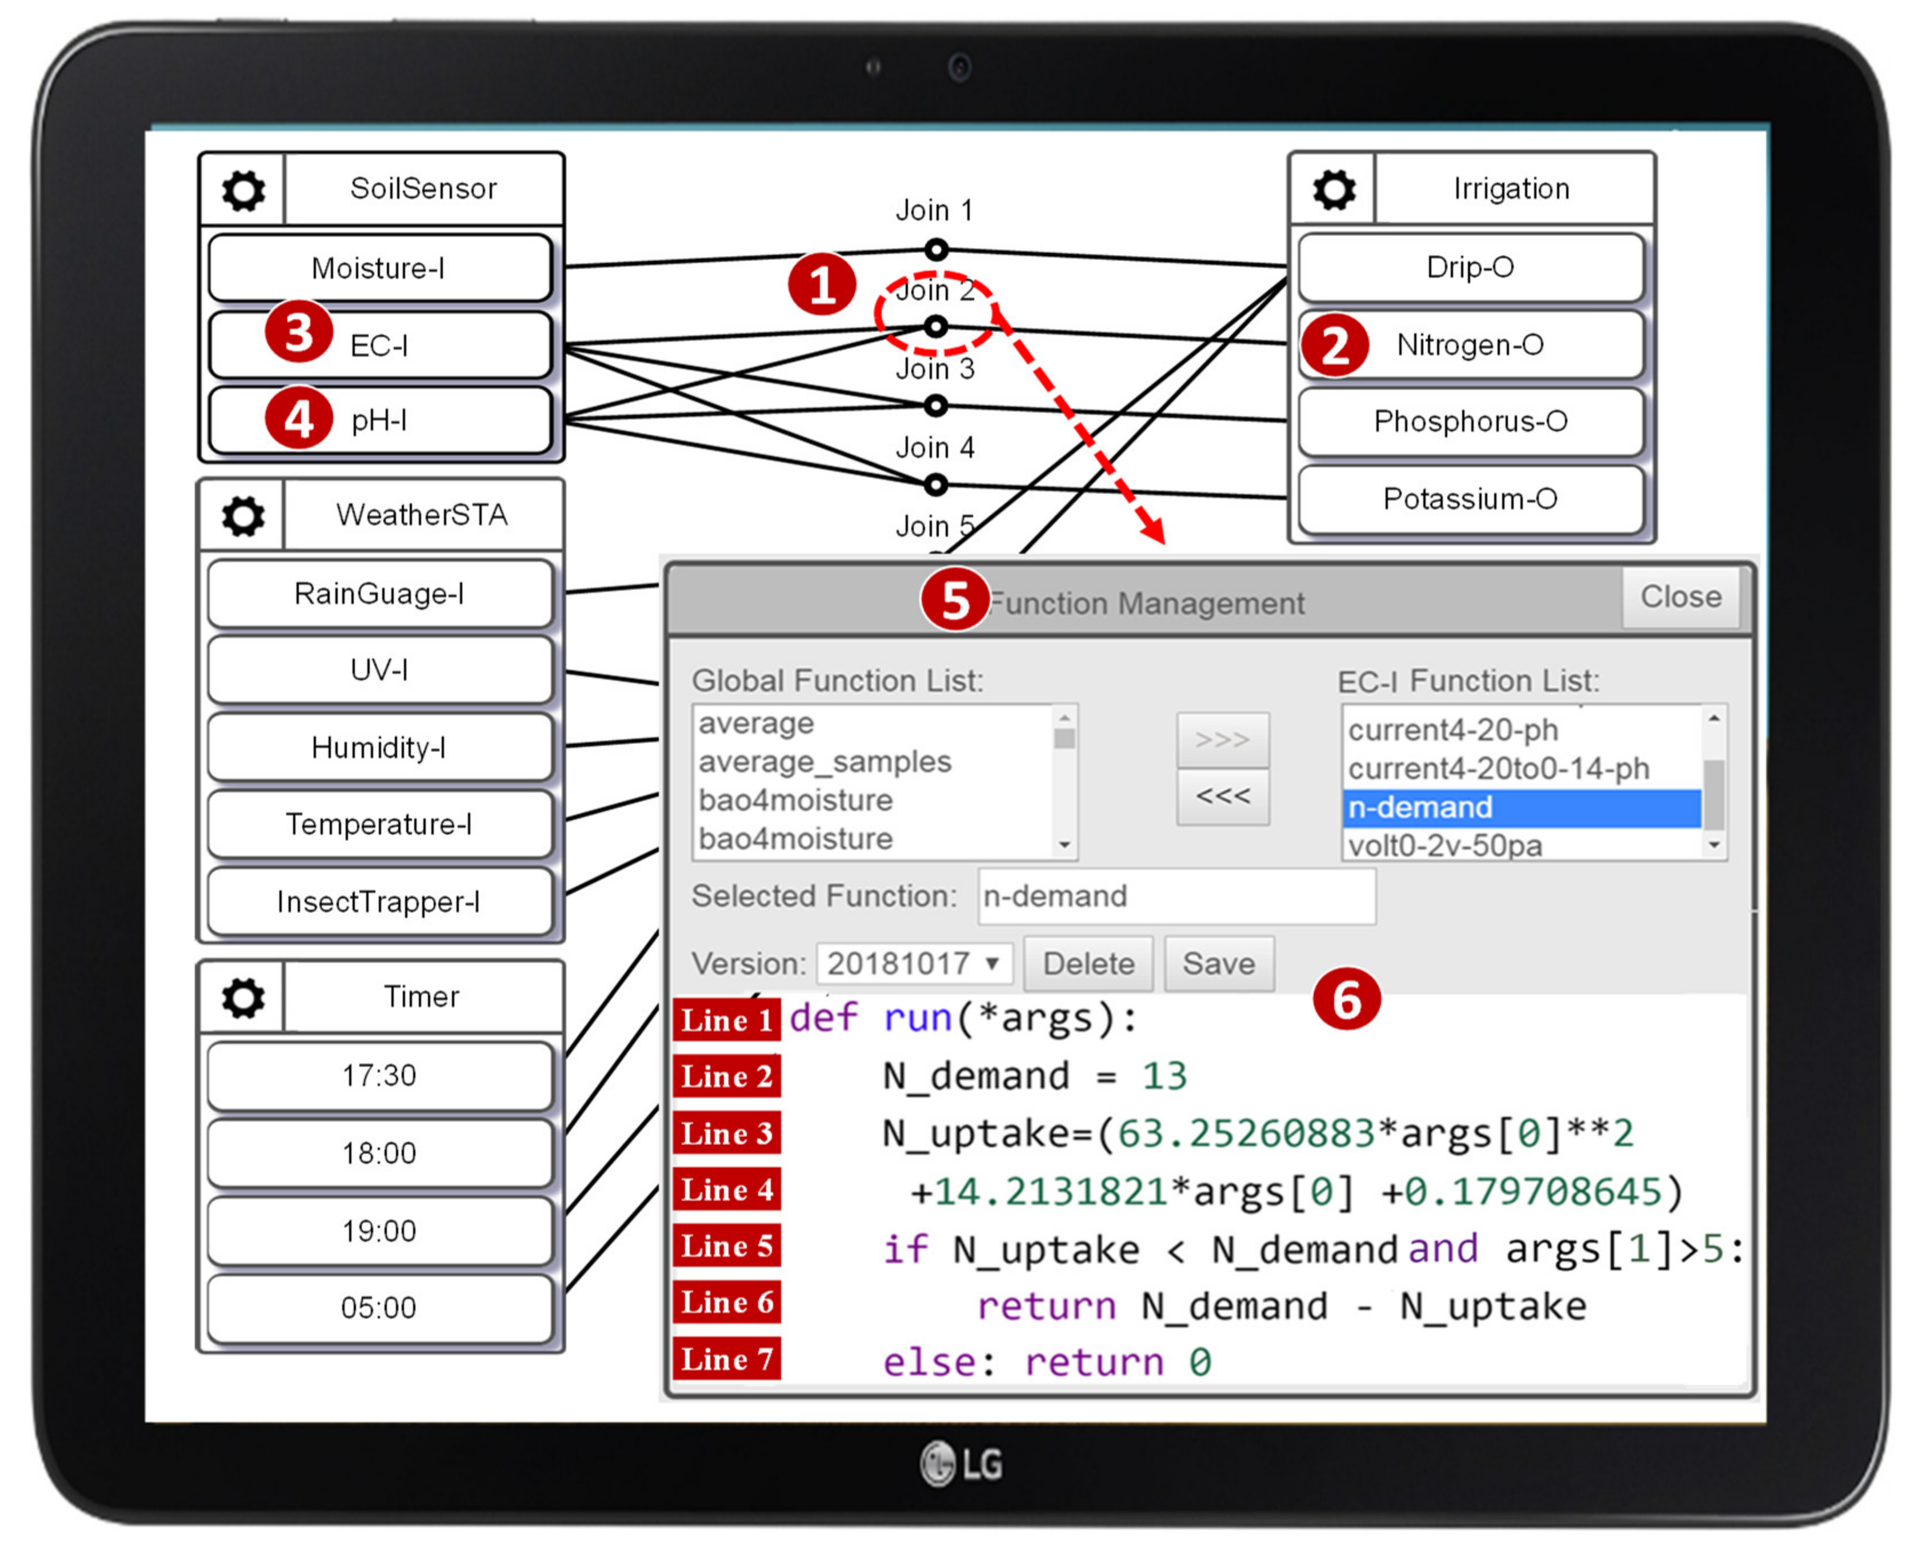Open the Version dropdown 20181017
This screenshot has height=1565, width=1917.
(x=915, y=964)
